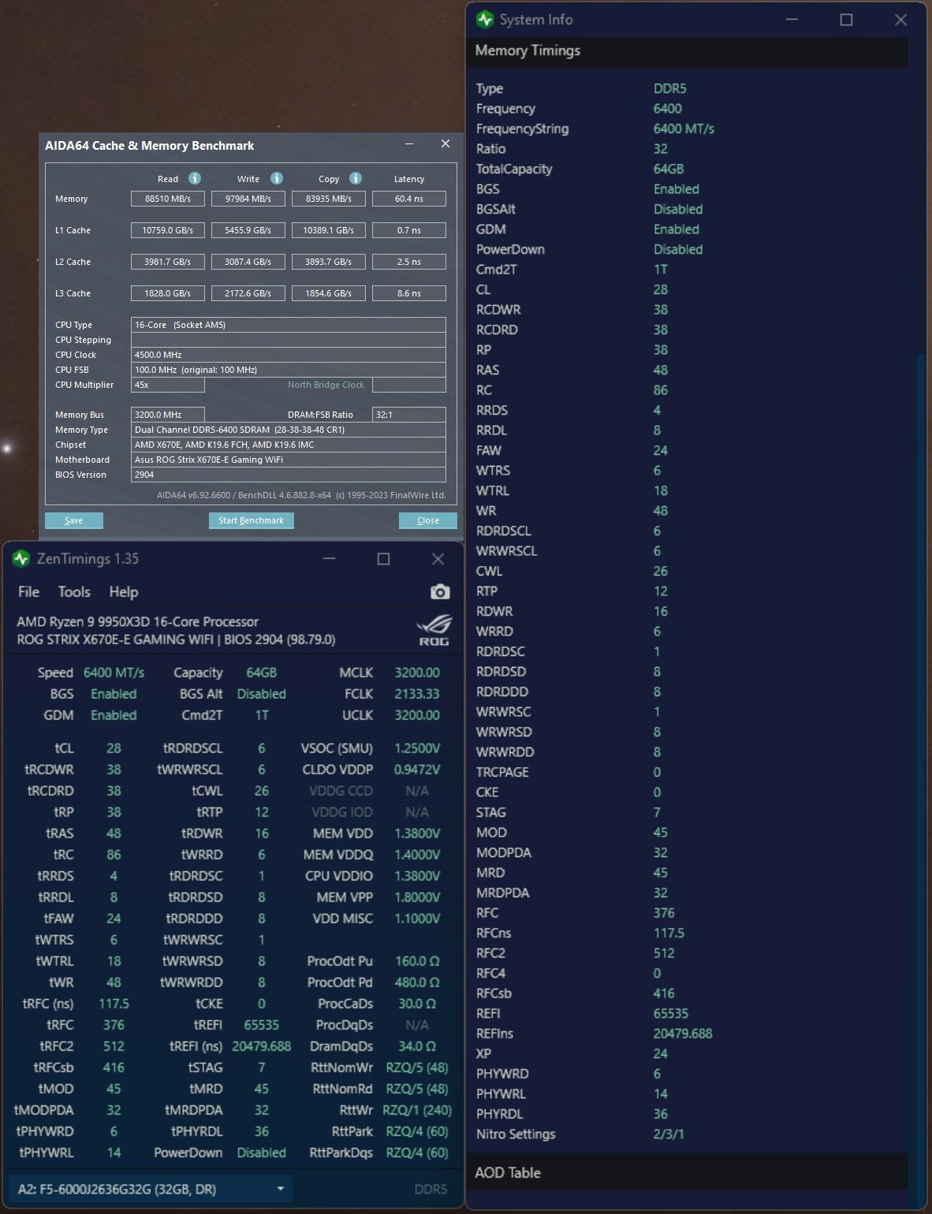Select the Memory Write value 97984 MB/s
This screenshot has height=1214, width=932.
coord(248,199)
